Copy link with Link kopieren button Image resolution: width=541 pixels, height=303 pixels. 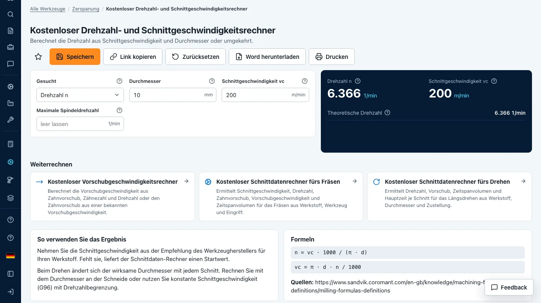[133, 57]
